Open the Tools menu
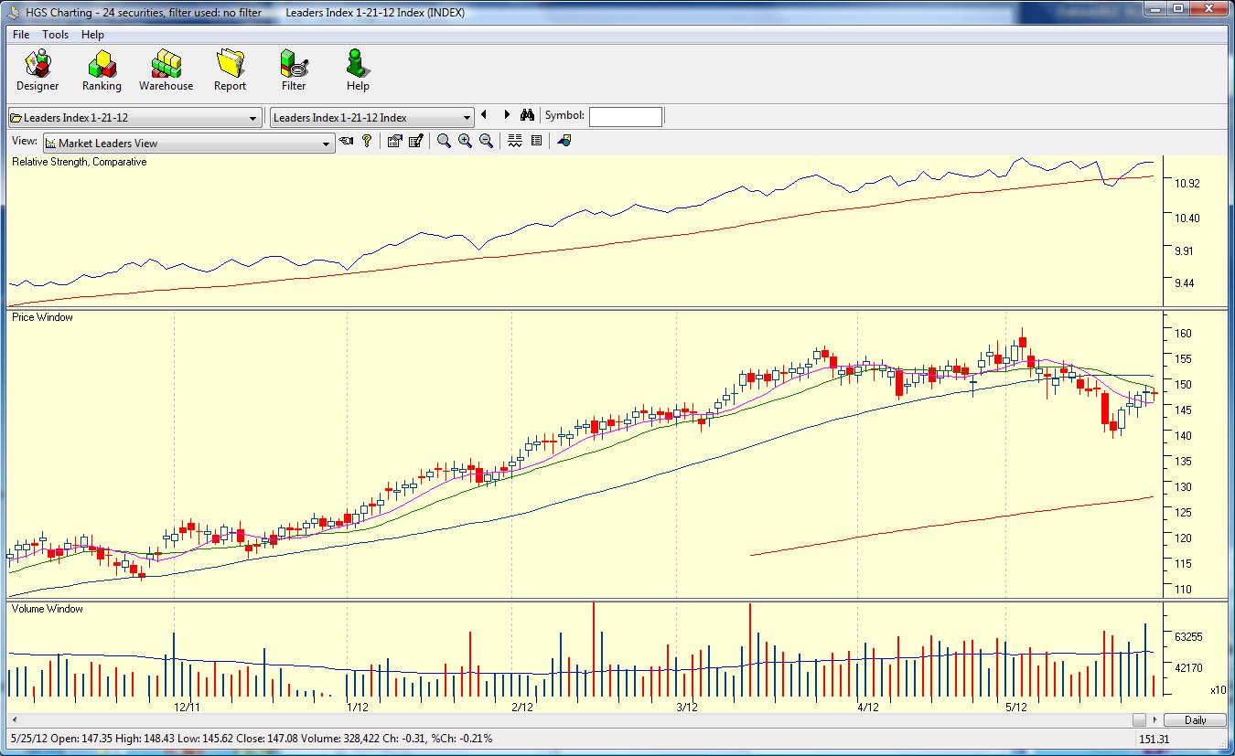Screen dimensions: 1235x756 coord(55,35)
